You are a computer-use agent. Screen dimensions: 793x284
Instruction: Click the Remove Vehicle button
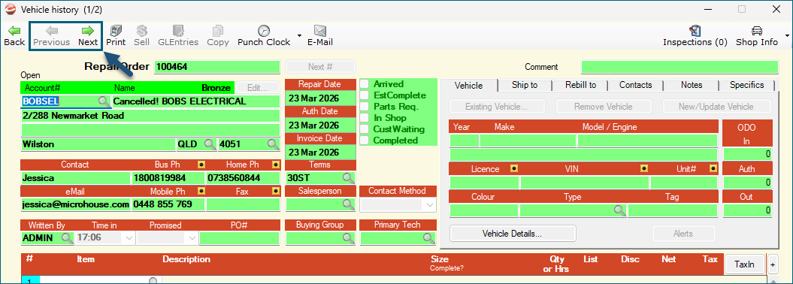coord(604,107)
